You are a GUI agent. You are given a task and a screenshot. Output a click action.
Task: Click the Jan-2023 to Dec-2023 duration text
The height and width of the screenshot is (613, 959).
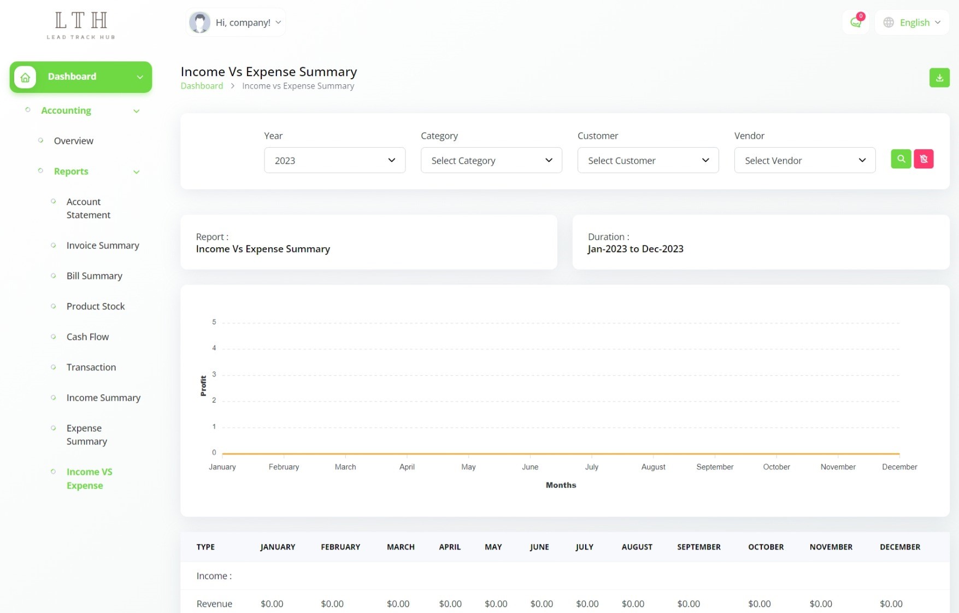636,249
